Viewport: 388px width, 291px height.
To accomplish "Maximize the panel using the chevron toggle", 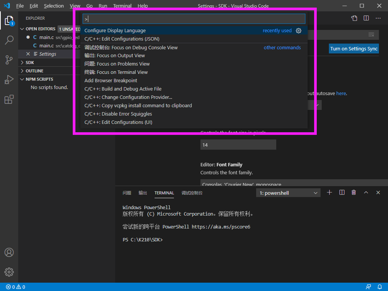I will [x=366, y=192].
